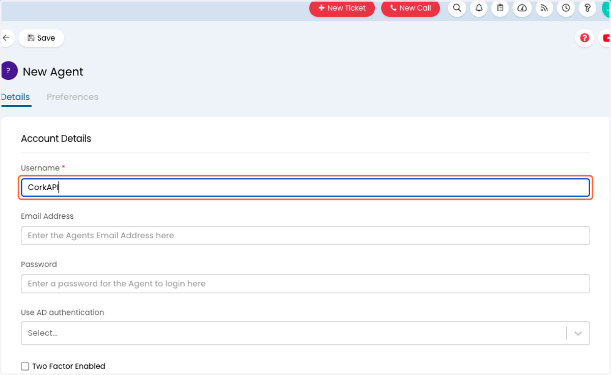
Task: Go back with the left arrow
Action: [6, 38]
